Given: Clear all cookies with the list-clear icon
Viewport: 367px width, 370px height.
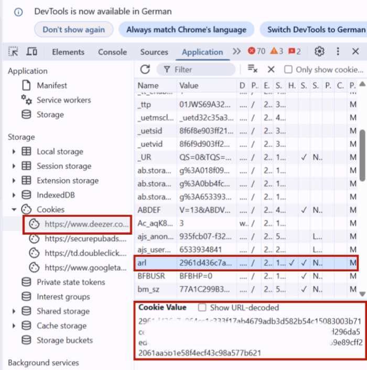Looking at the screenshot, I should [253, 69].
